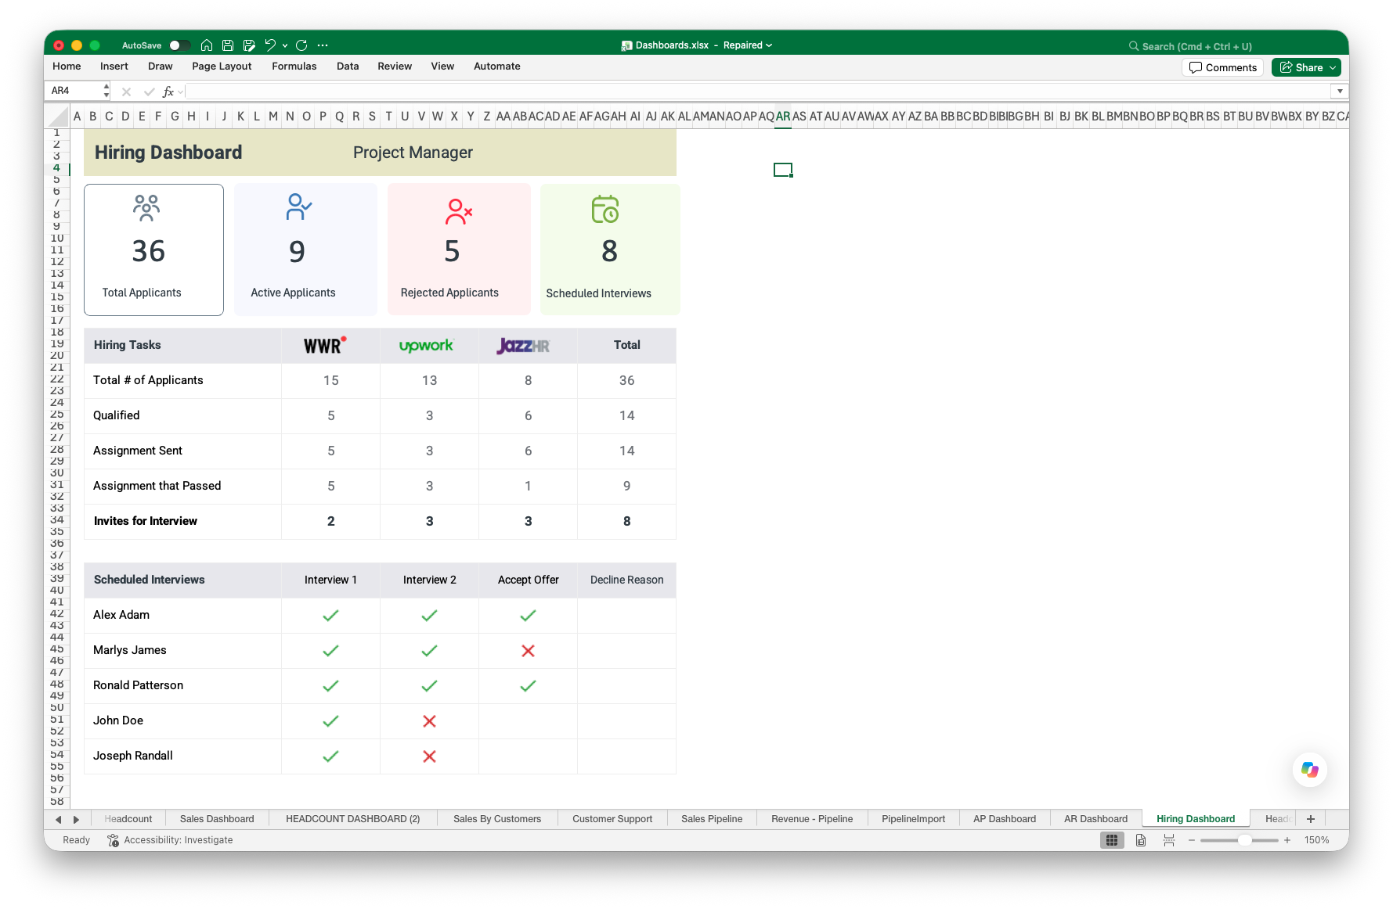
Task: Click the Total Applicants people icon
Action: click(x=146, y=208)
